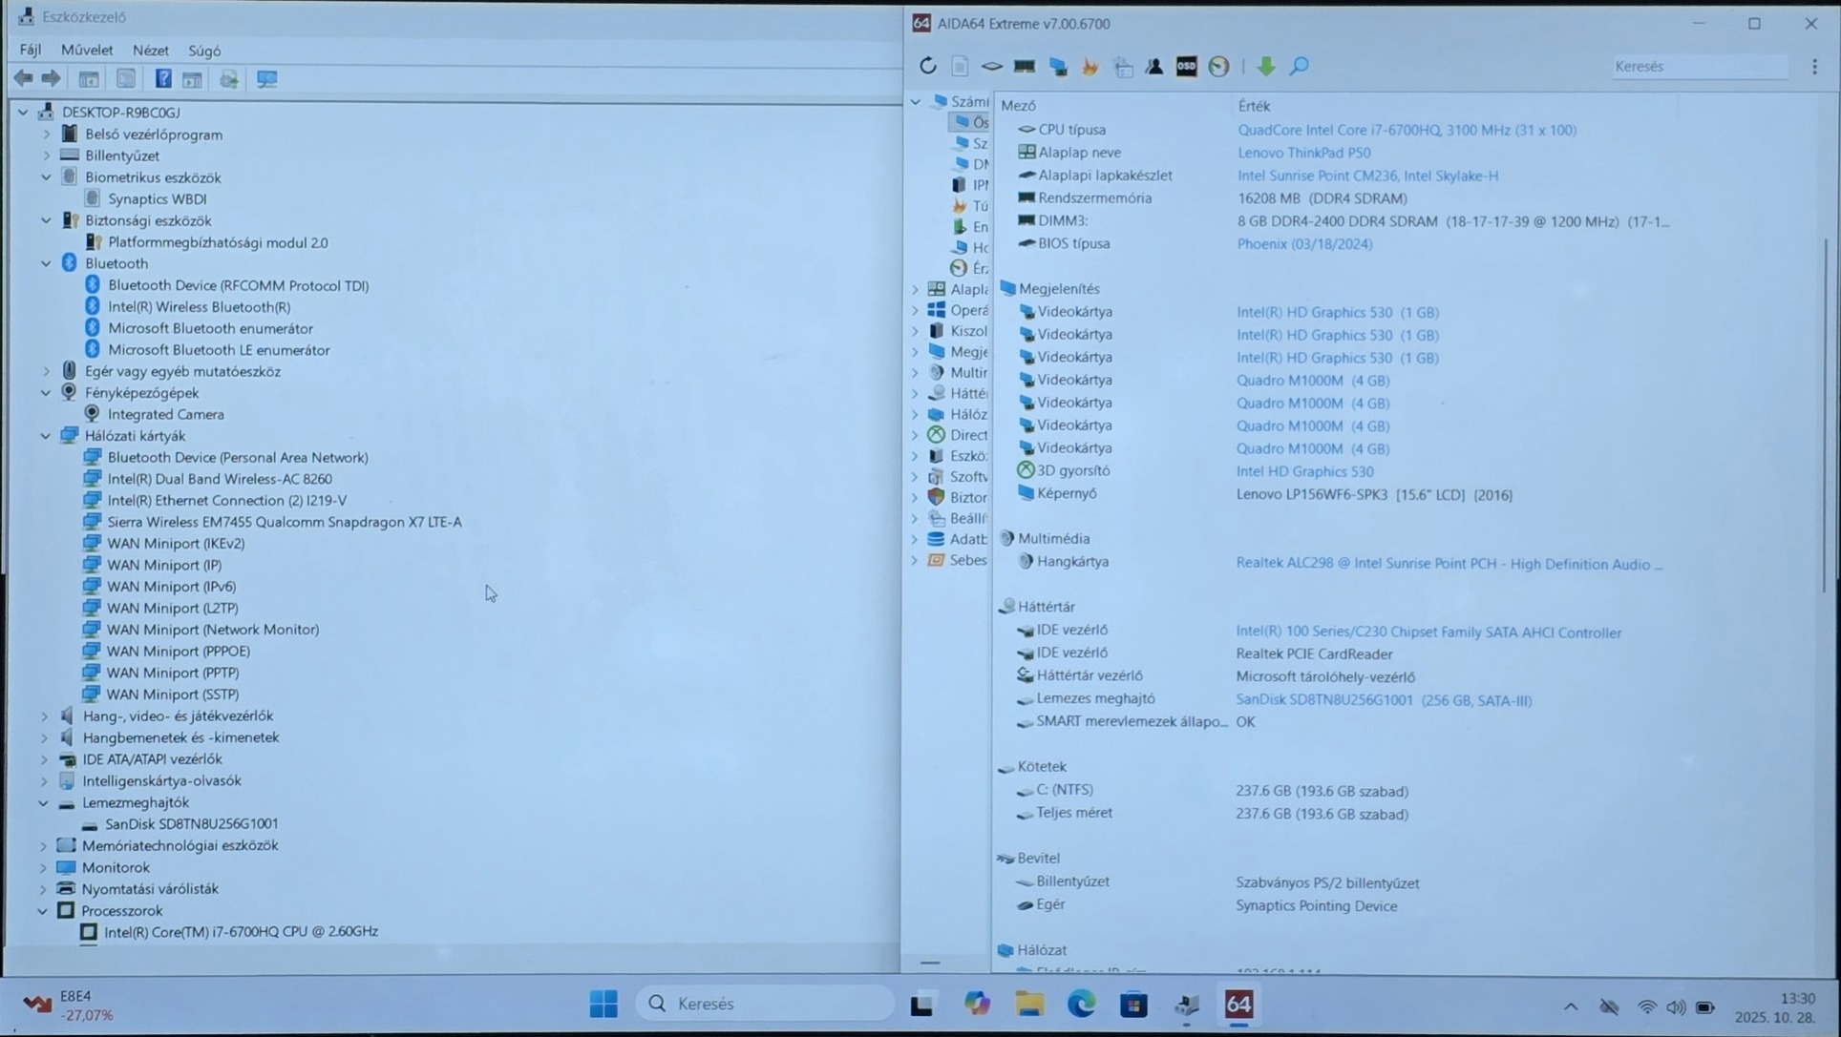Select the Integrated Camera device
Image resolution: width=1841 pixels, height=1037 pixels.
coord(165,414)
